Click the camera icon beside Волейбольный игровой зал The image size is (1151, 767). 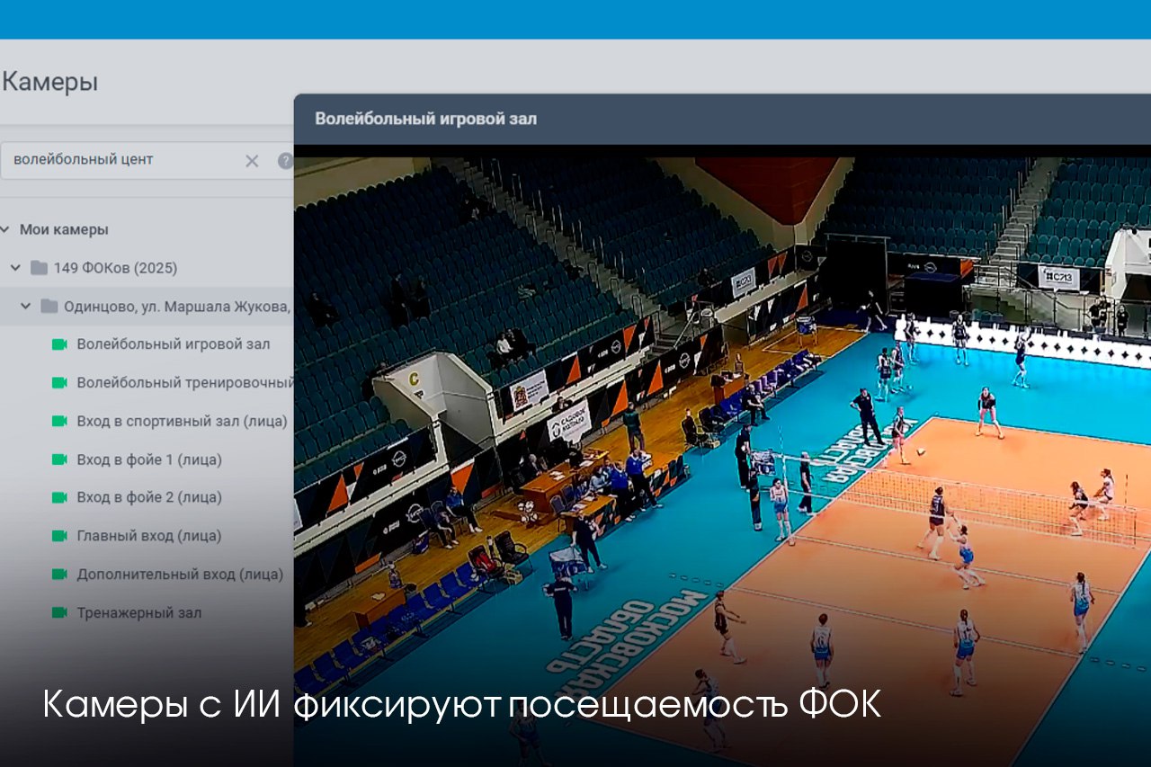click(60, 344)
